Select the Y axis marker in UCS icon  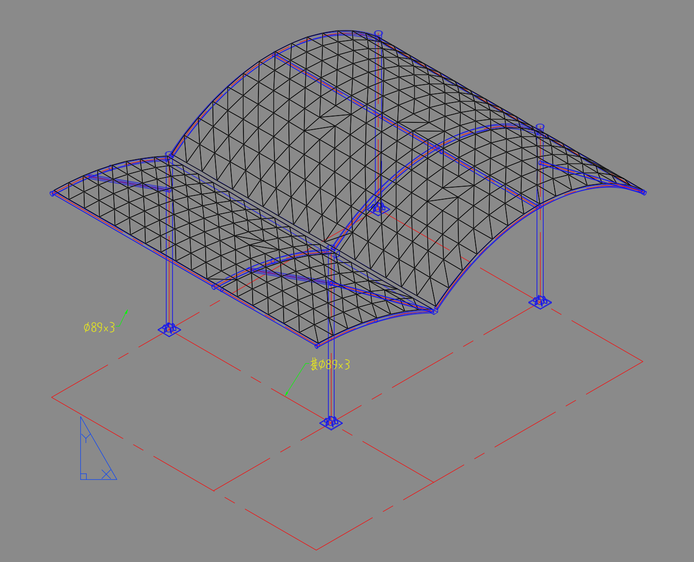(x=86, y=438)
